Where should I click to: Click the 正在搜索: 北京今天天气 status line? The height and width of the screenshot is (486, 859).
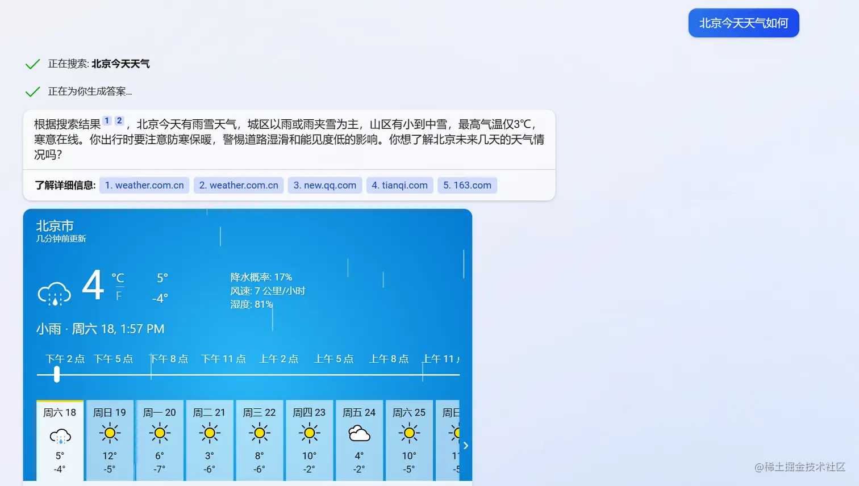(x=99, y=64)
